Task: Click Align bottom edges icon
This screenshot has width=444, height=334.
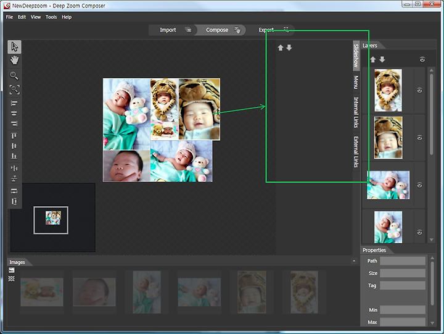Action: [14, 156]
